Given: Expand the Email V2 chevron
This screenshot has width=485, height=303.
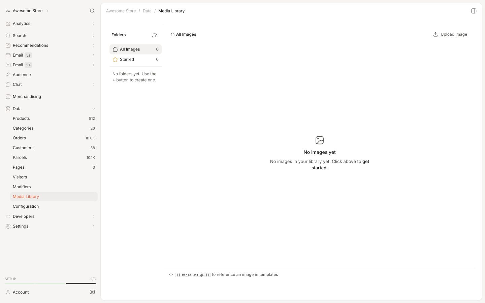Looking at the screenshot, I should (94, 65).
